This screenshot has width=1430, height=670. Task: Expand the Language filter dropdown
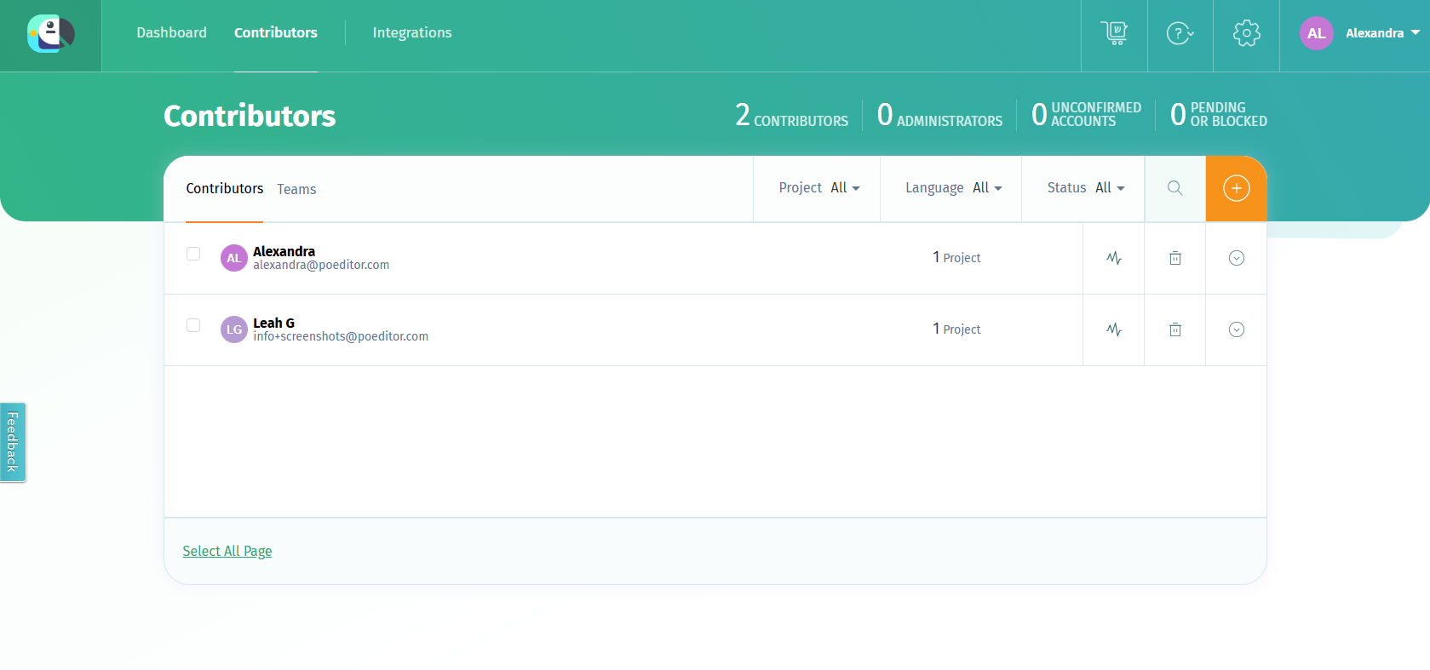953,188
